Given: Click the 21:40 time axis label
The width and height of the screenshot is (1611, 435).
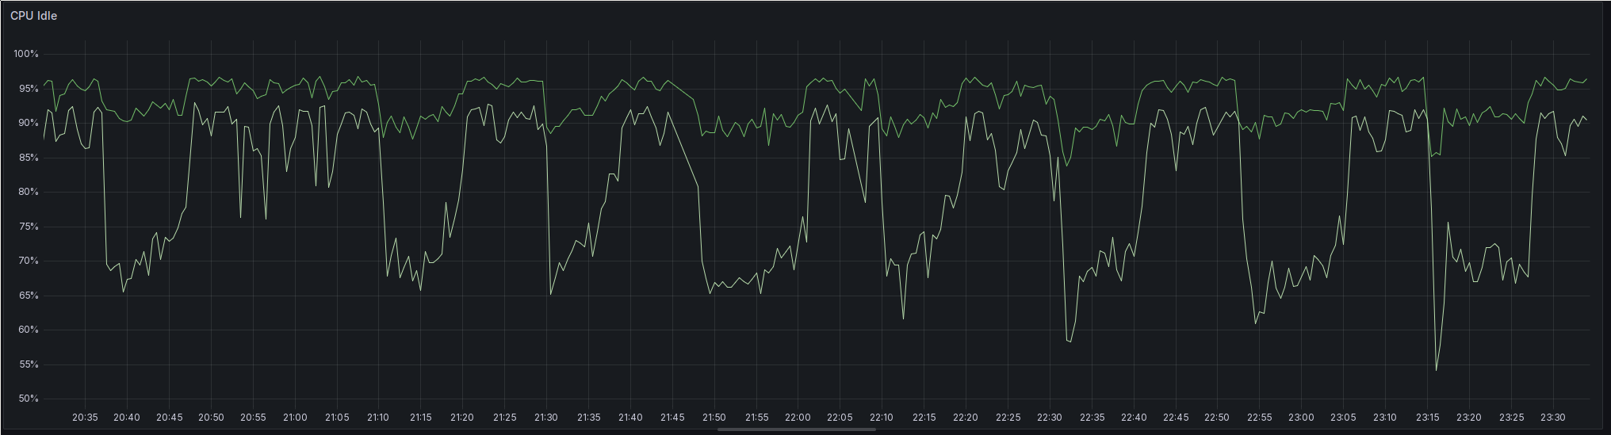Looking at the screenshot, I should coord(630,418).
